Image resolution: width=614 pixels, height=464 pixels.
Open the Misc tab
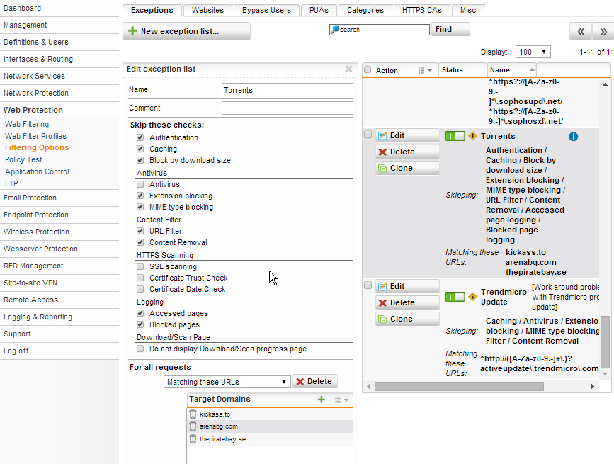pos(468,10)
